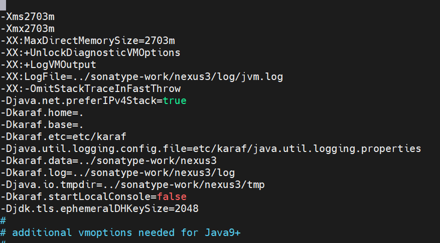Click the Java9+ comment line
The width and height of the screenshot is (440, 243).
120,233
